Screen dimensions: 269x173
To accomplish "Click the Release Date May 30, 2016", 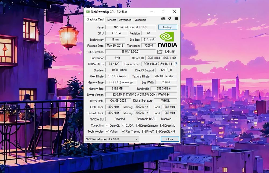I will pyautogui.click(x=115, y=46).
